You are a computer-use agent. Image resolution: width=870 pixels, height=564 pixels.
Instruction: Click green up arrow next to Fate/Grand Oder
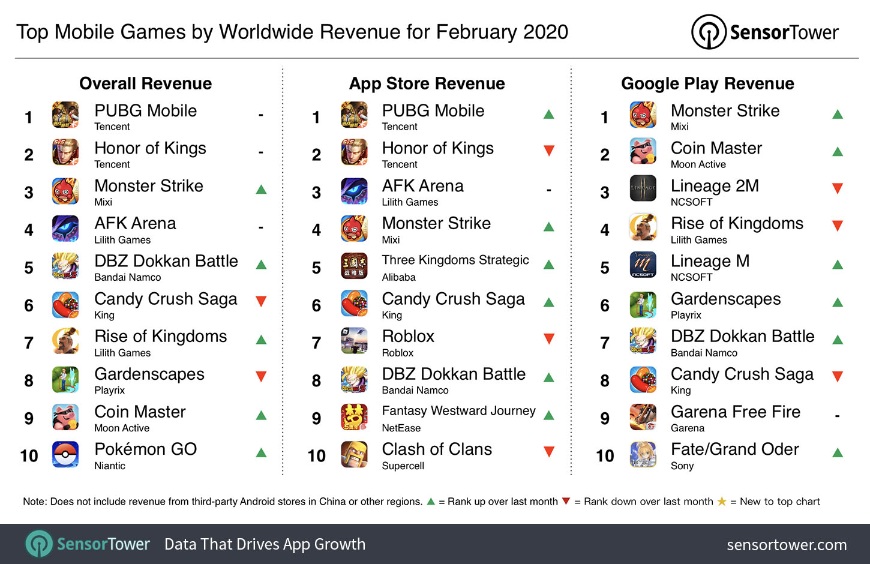[x=838, y=452]
